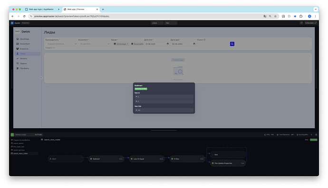Open the tab search dropdown arrow
328x188 pixels.
(x=316, y=9)
